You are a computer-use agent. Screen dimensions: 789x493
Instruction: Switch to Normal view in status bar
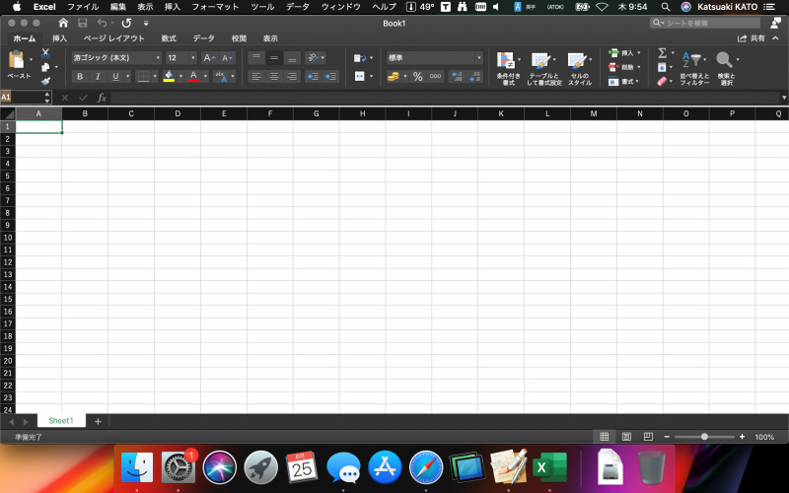click(605, 437)
